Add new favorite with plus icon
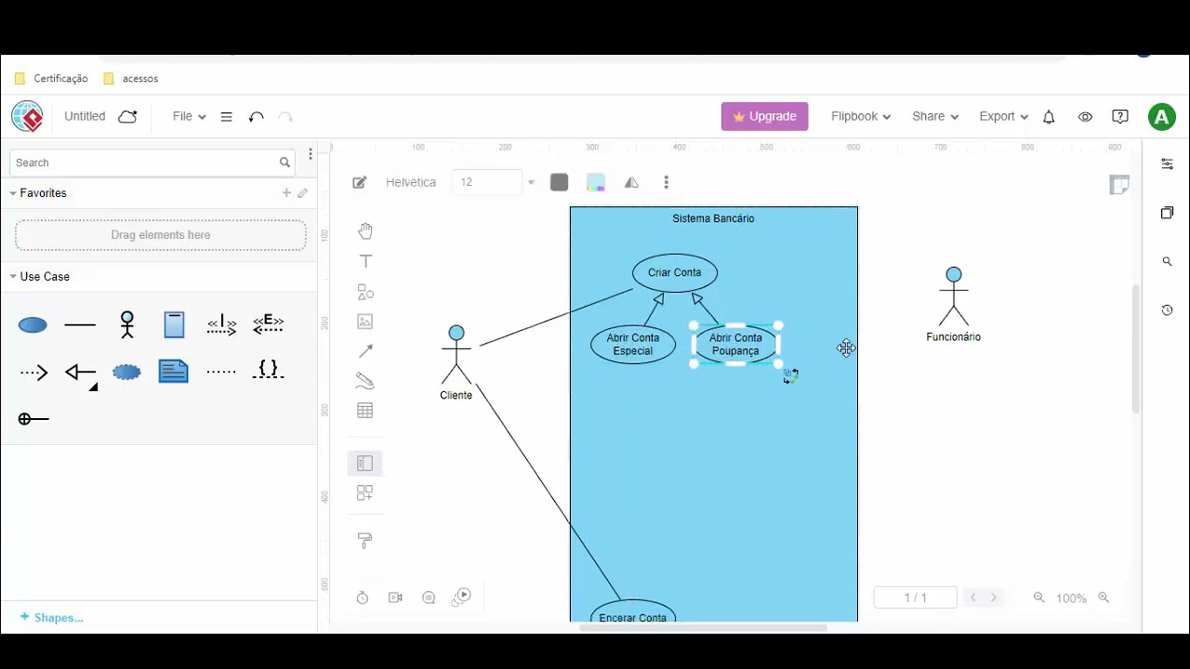 point(286,193)
